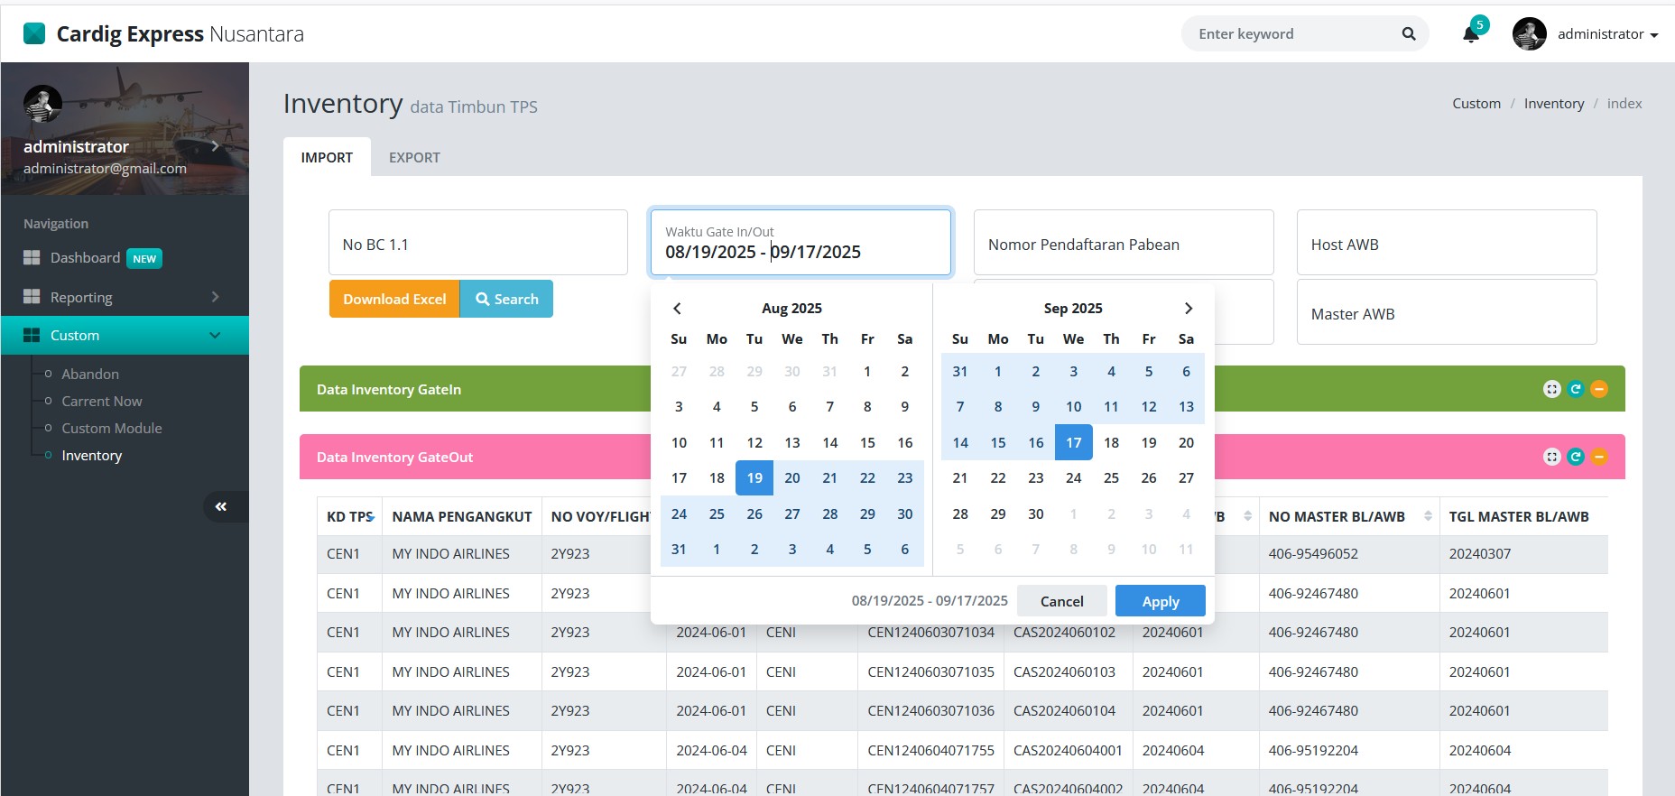Minimize the Data Inventory GateOut panel
Image resolution: width=1675 pixels, height=796 pixels.
1599,457
